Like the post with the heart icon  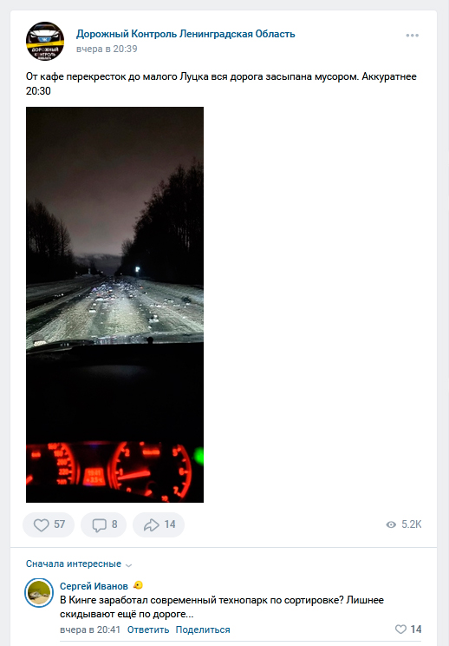tap(41, 524)
